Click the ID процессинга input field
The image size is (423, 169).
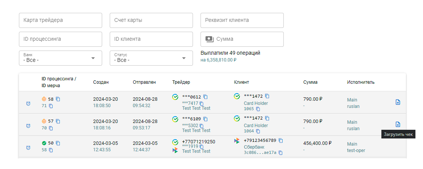[x=61, y=39]
